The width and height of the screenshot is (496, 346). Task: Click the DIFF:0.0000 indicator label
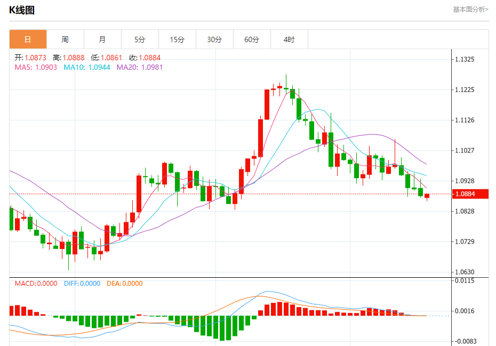pos(82,284)
